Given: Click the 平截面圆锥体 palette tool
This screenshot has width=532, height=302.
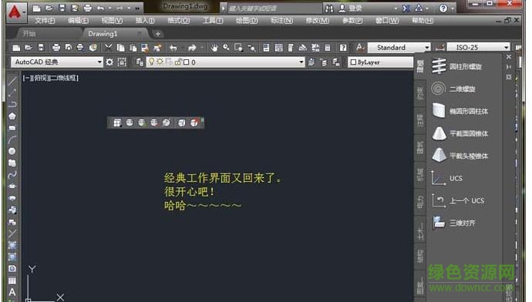Looking at the screenshot, I should (x=460, y=133).
